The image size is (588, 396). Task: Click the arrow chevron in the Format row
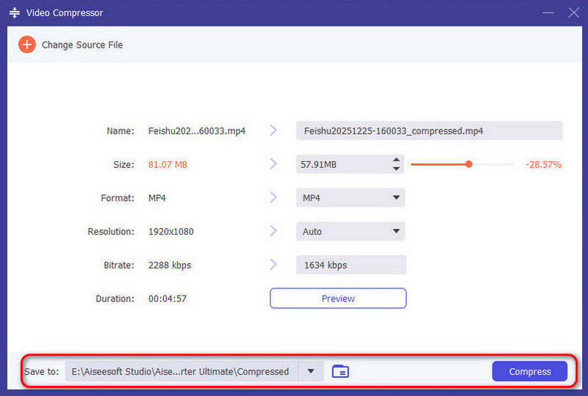point(273,198)
